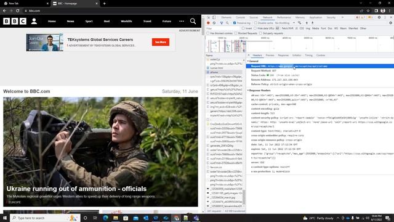This screenshot has height=222, width=394.
Task: Open the Performance panel
Action: pos(284,17)
